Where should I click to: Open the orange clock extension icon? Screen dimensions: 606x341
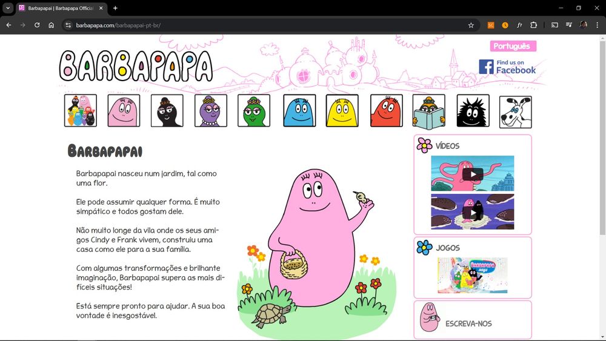[x=505, y=25]
